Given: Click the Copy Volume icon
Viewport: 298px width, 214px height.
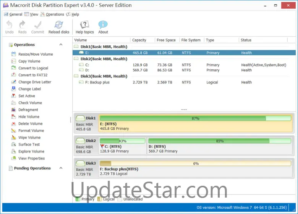Looking at the screenshot, I should click(x=13, y=61).
